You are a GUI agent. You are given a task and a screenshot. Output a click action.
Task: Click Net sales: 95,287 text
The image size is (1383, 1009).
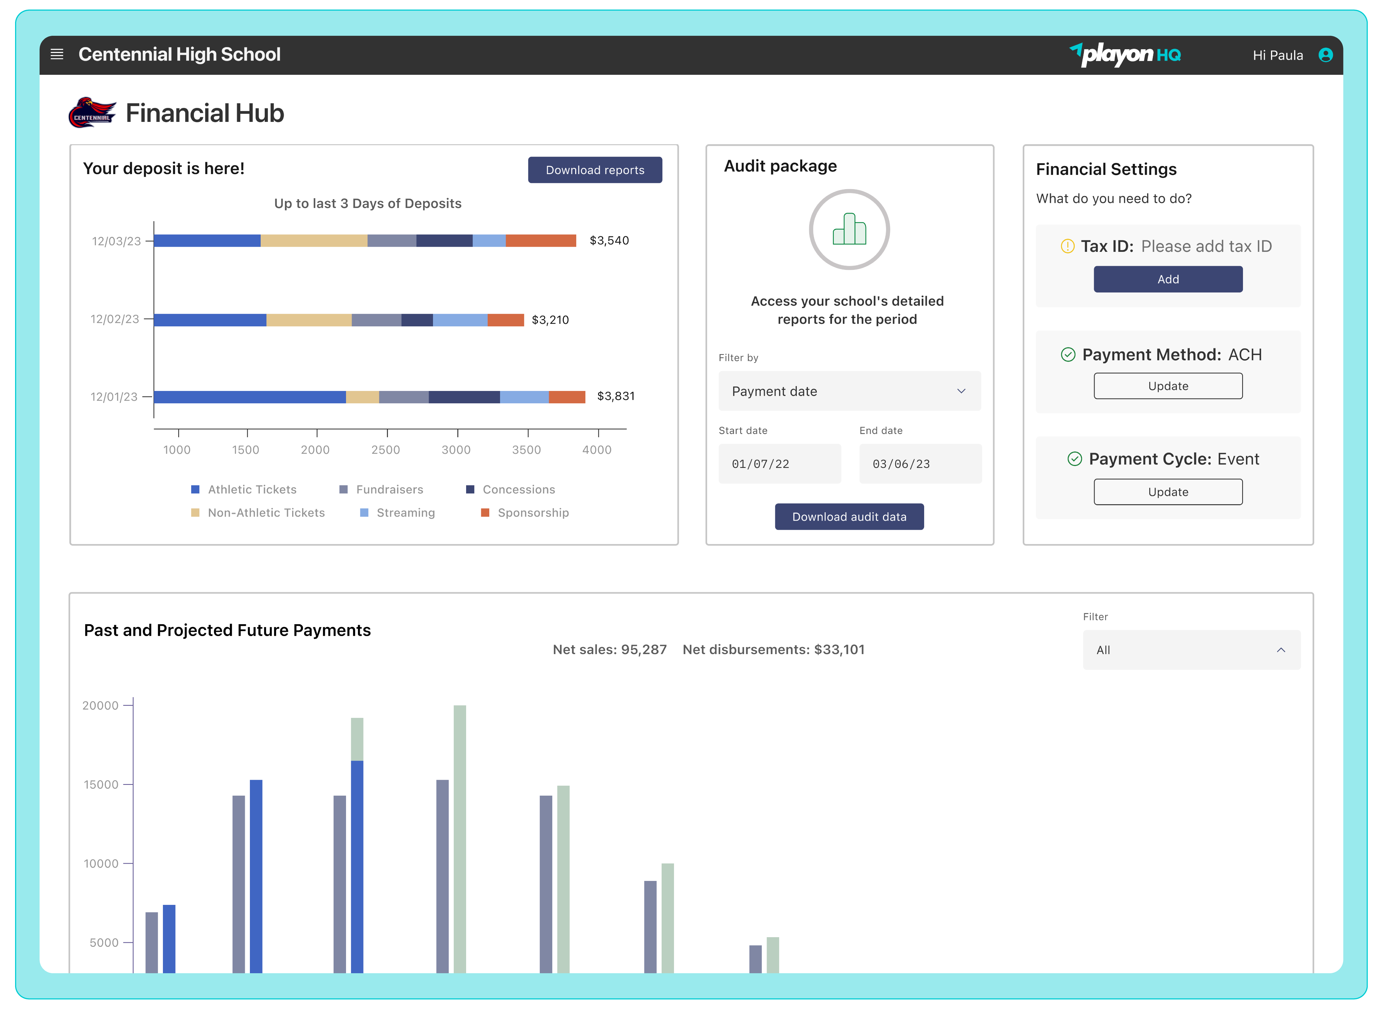pyautogui.click(x=609, y=649)
